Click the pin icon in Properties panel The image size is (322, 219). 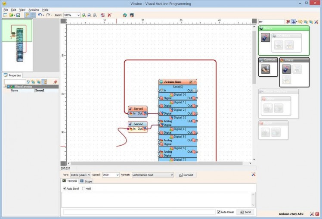pyautogui.click(x=55, y=81)
